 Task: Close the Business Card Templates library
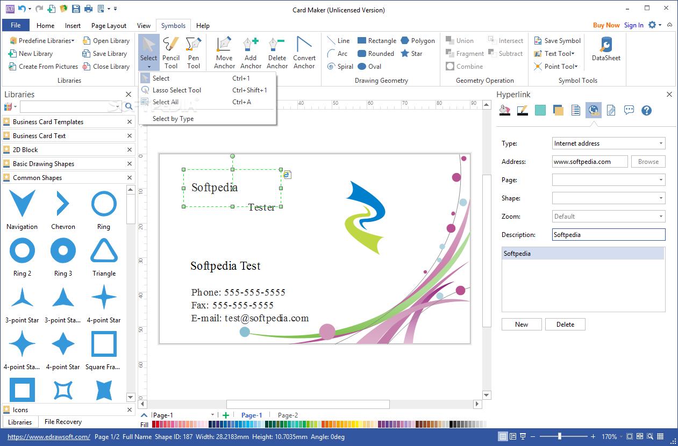[x=130, y=122]
